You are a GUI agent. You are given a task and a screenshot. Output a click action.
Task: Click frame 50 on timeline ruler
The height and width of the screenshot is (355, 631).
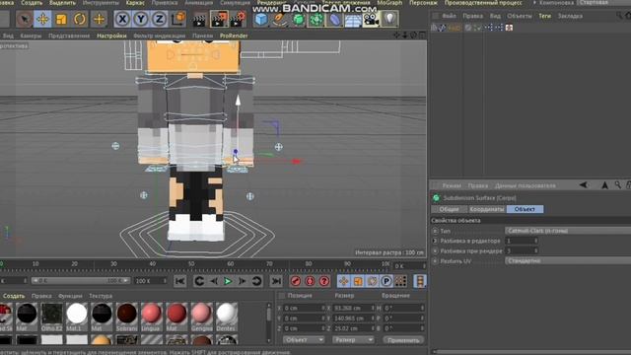click(x=191, y=264)
